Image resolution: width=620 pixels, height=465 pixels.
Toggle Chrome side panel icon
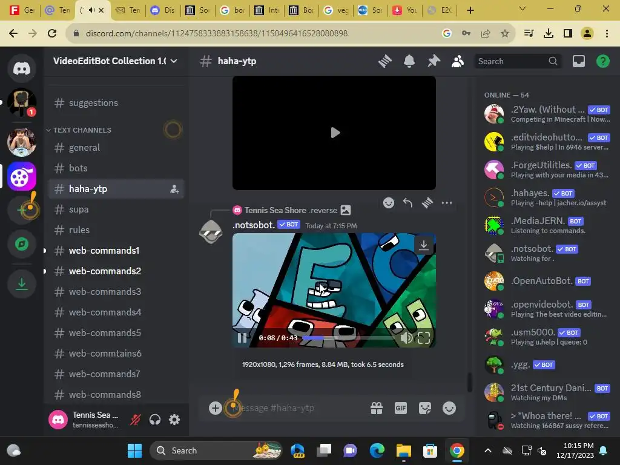click(568, 33)
